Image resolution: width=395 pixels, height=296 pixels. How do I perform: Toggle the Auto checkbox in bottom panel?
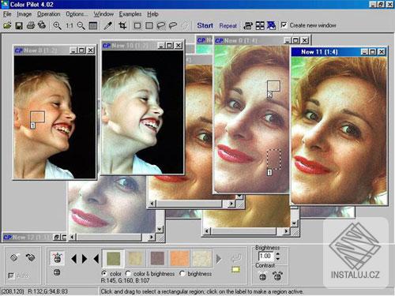pos(11,275)
